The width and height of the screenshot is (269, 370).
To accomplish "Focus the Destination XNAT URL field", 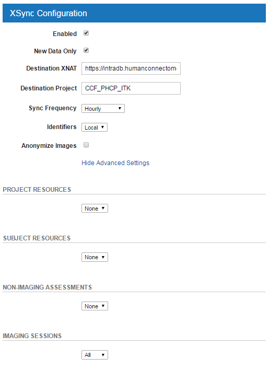I will [131, 68].
